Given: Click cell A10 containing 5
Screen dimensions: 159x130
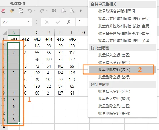Looking at the screenshot, I should tap(14, 100).
